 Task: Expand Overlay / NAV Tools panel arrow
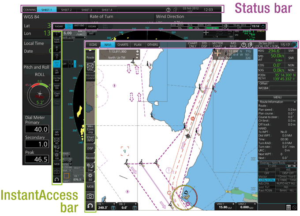pos(295,163)
